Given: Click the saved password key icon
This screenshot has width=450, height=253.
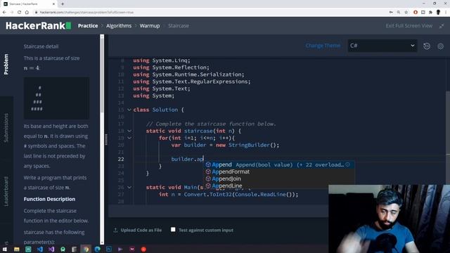Looking at the screenshot, I should point(391,13).
